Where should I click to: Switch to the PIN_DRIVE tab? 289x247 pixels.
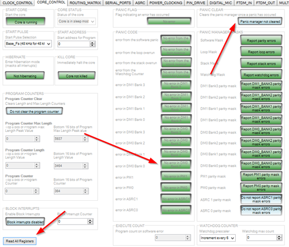click(x=196, y=3)
